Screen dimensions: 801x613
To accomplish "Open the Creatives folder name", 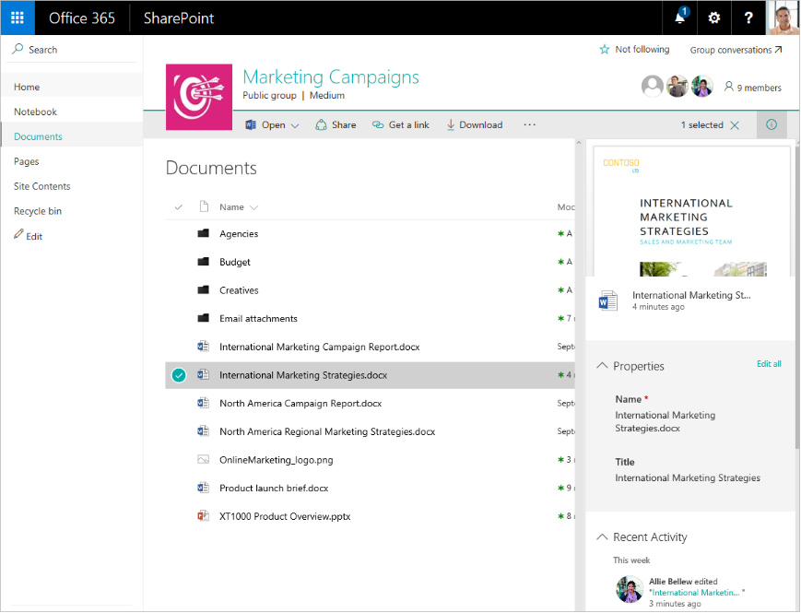I will click(x=239, y=290).
